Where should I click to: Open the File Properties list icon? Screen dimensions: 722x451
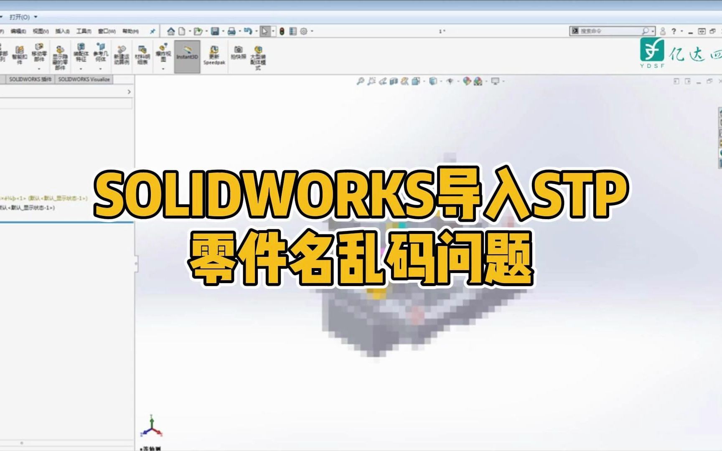pyautogui.click(x=293, y=31)
